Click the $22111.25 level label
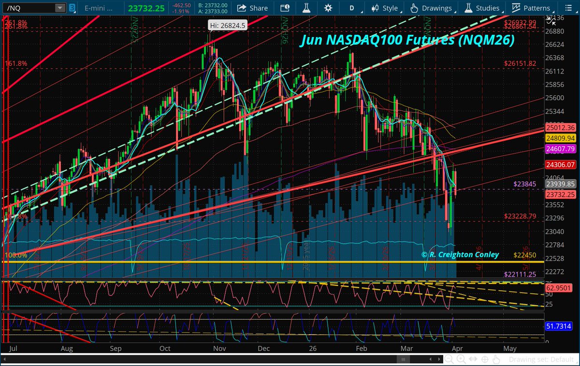 pyautogui.click(x=520, y=274)
